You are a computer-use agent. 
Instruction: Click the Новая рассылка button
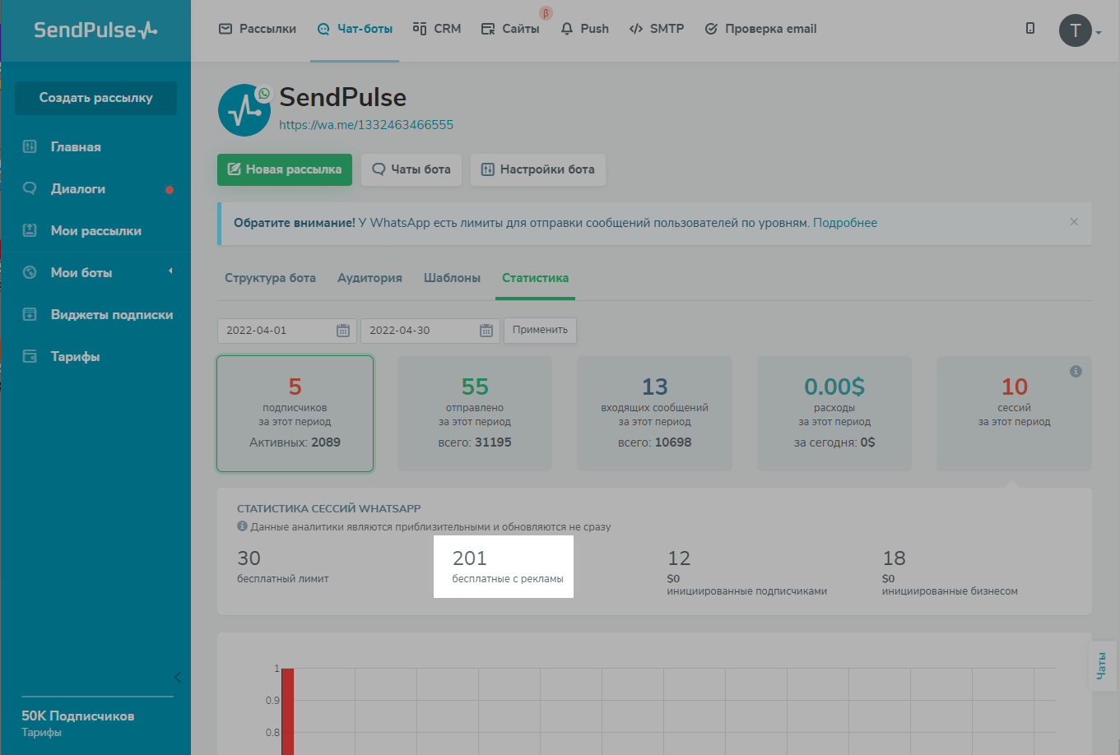point(285,169)
